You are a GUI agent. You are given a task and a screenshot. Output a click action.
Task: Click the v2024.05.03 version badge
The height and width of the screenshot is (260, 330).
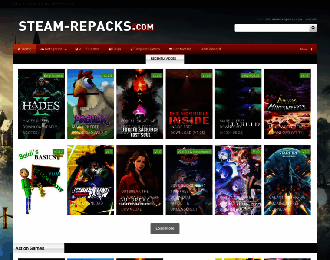251,75
